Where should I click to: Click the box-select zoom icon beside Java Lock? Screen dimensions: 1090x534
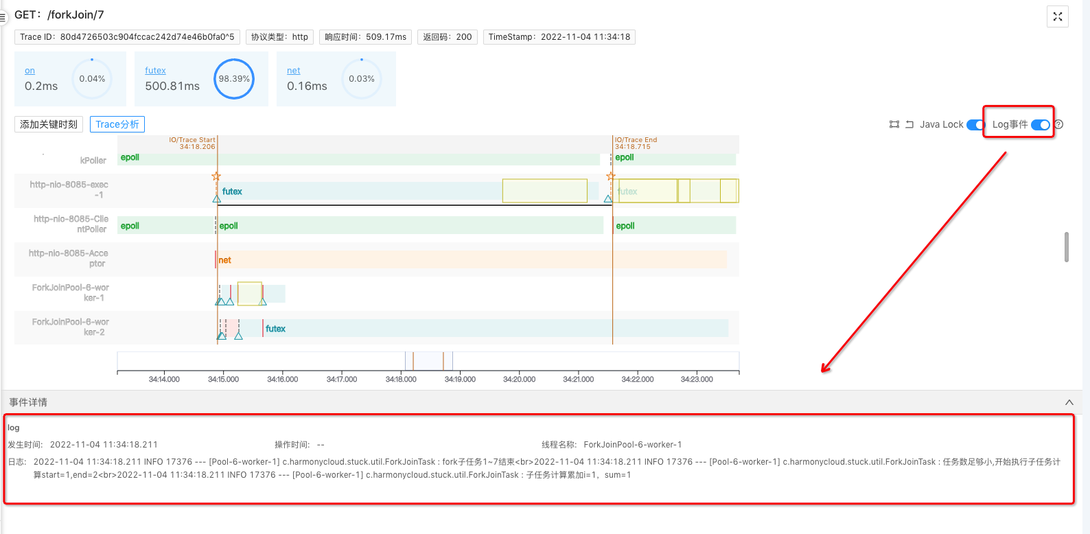(894, 124)
